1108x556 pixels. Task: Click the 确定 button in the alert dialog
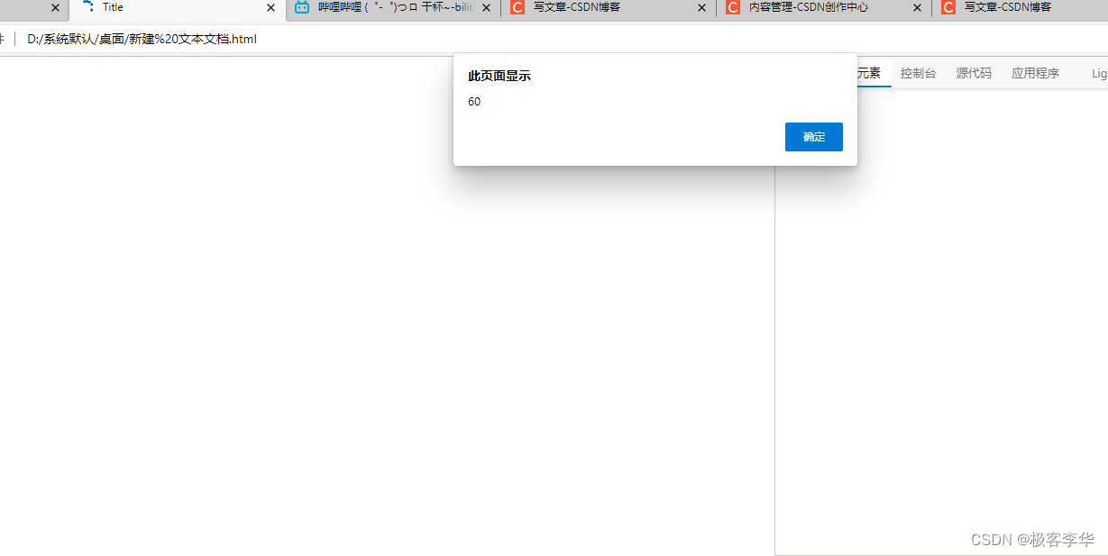point(813,137)
